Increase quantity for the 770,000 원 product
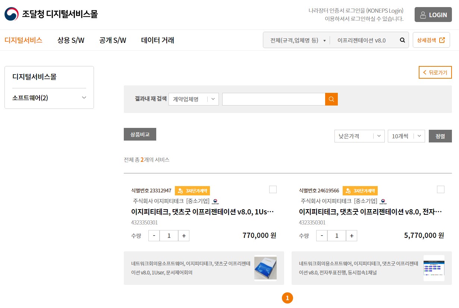 pos(184,236)
